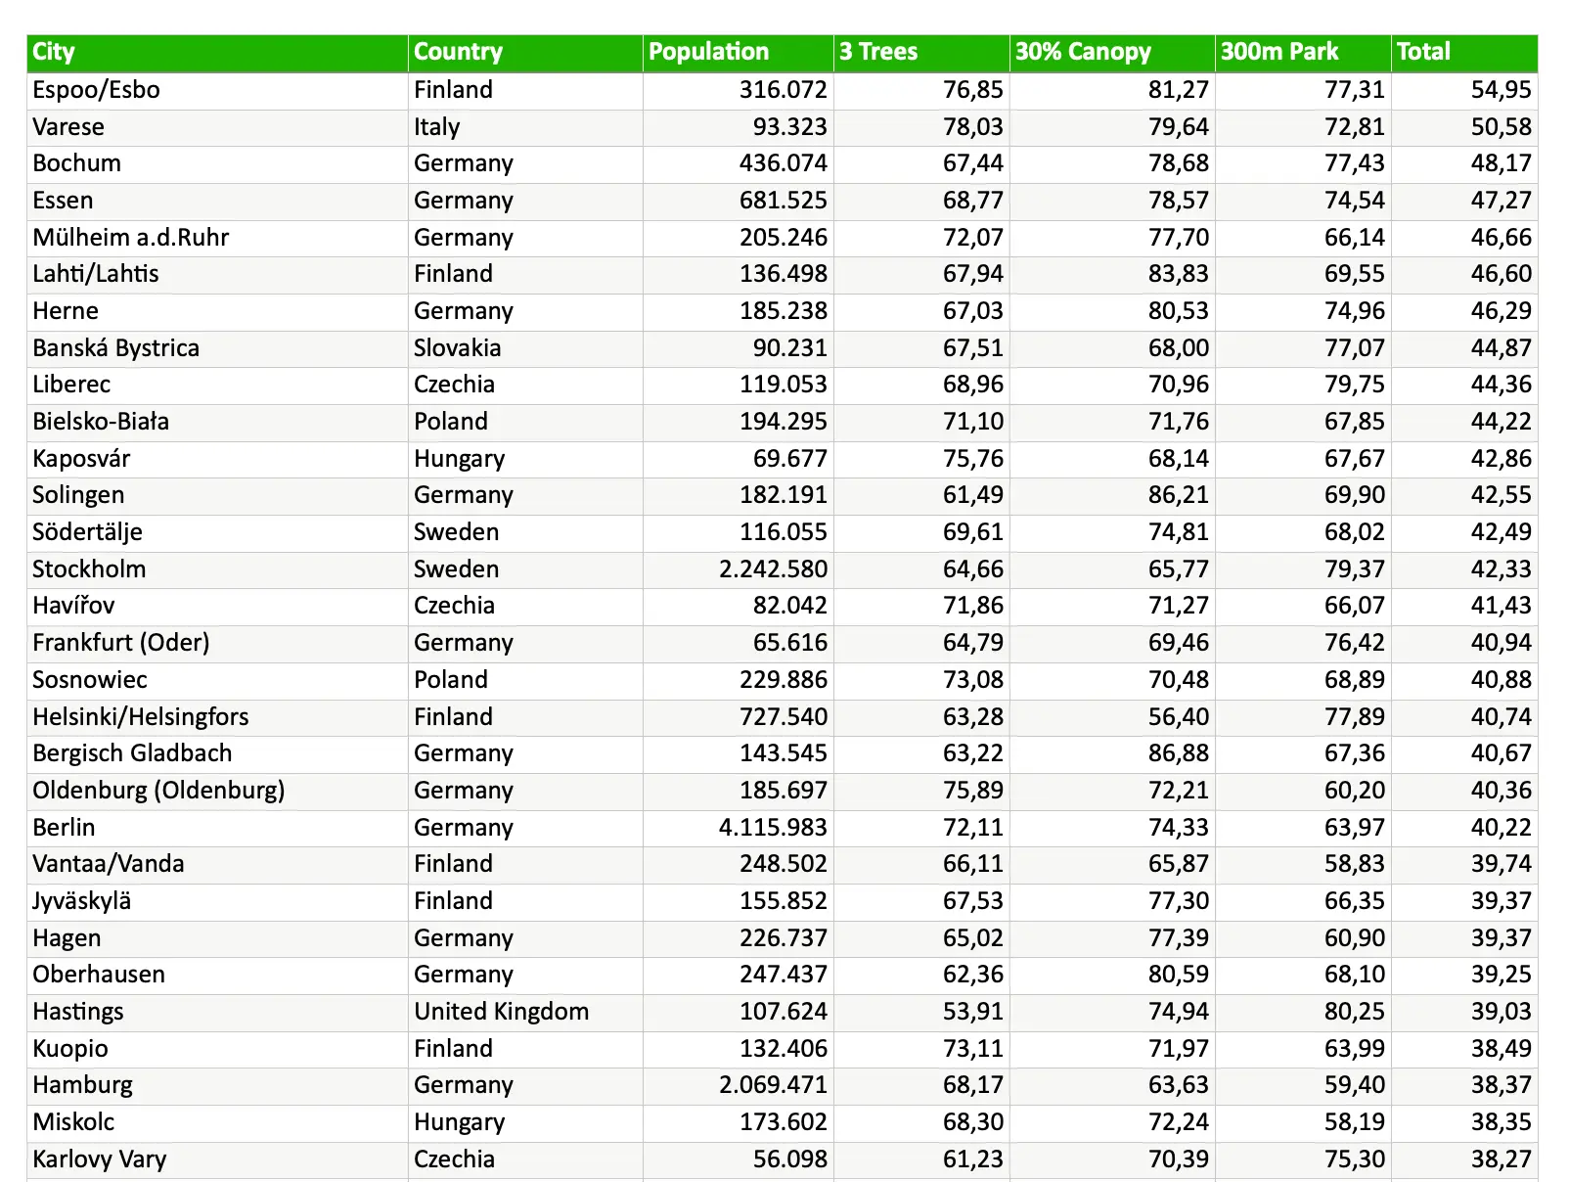Click the Country column header
Image resolution: width=1569 pixels, height=1182 pixels.
[525, 53]
